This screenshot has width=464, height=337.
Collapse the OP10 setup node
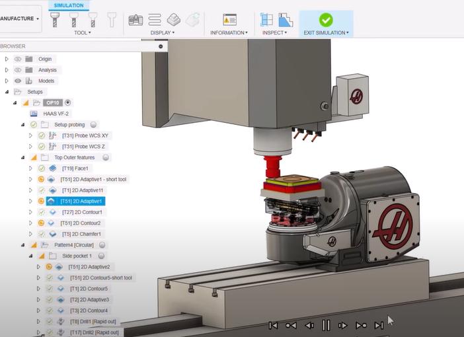[15, 103]
